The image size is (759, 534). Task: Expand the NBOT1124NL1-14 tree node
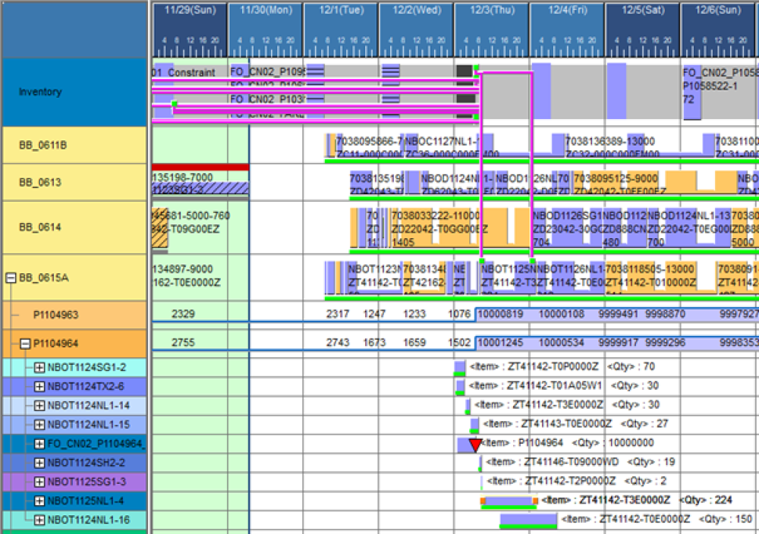tap(39, 406)
